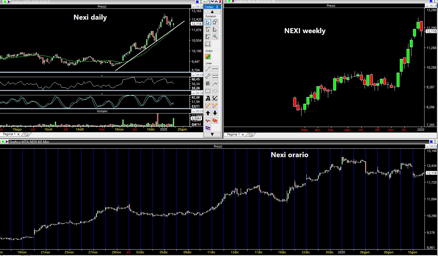The width and height of the screenshot is (438, 256).
Task: Select the horizontal line cursor pointer
Action: (208, 30)
